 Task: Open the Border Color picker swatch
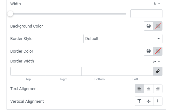[x=158, y=51]
